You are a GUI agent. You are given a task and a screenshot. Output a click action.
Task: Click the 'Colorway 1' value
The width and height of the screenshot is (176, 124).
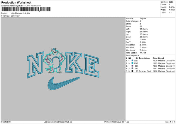click(x=16, y=16)
